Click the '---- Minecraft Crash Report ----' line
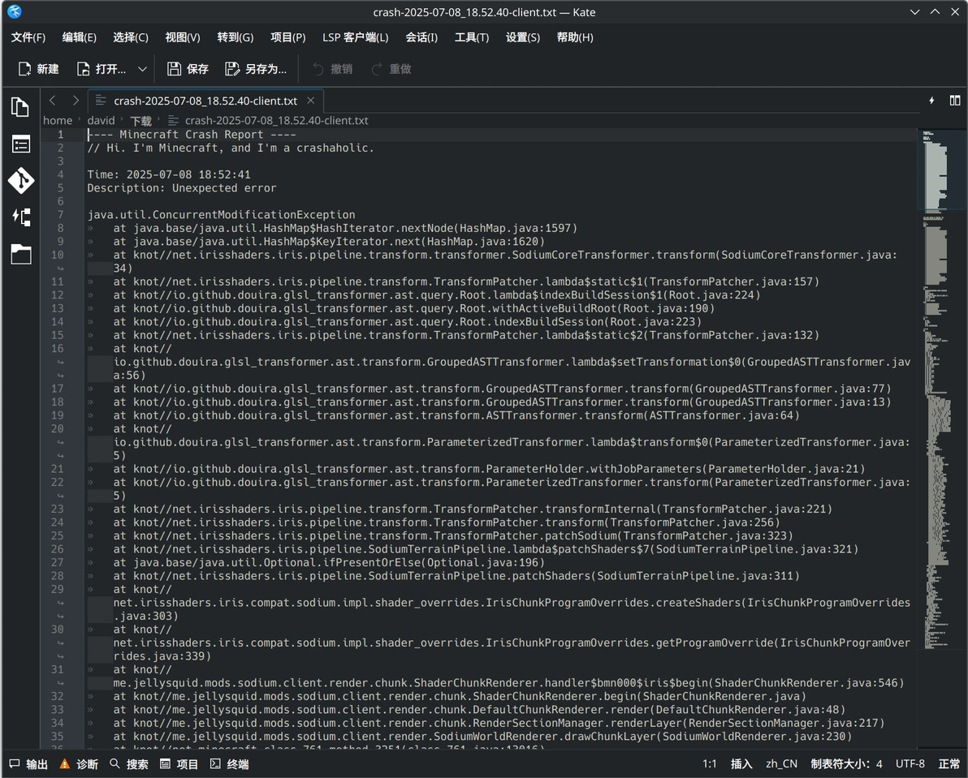 [192, 135]
